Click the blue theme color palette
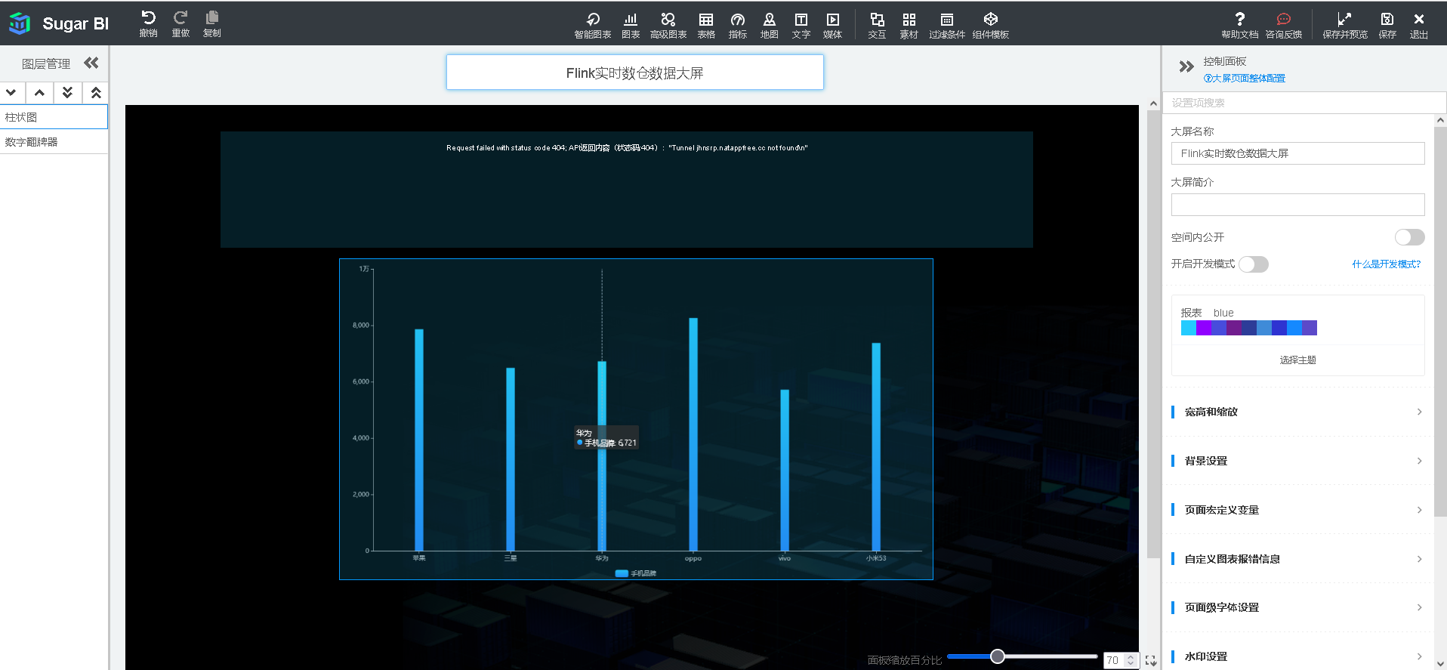The height and width of the screenshot is (670, 1447). 1248,328
